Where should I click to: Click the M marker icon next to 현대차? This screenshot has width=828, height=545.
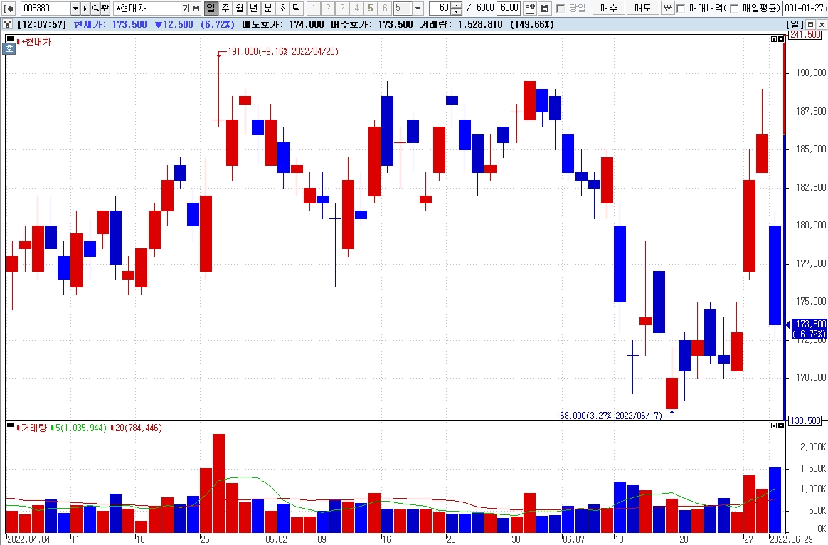coord(196,8)
